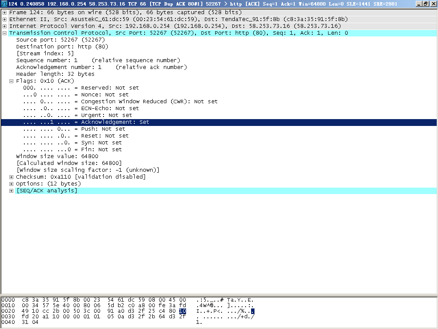Select the Reserved: Not set flag line
Image resolution: width=438 pixels, height=329 pixels.
point(81,88)
